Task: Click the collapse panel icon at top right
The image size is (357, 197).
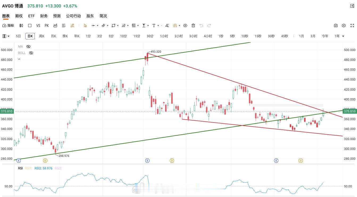Action: (352, 6)
